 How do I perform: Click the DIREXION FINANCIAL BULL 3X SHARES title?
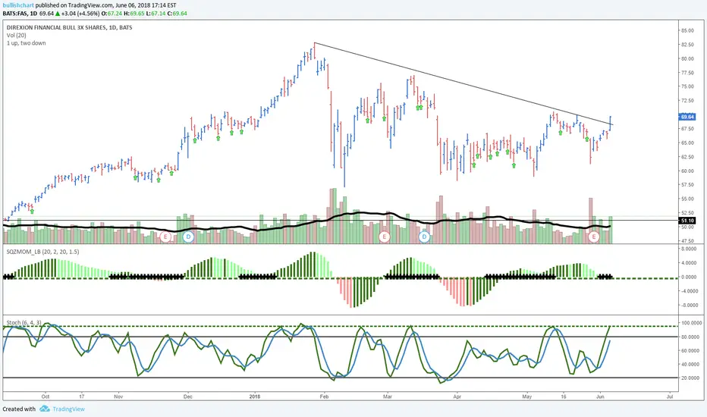coord(70,27)
